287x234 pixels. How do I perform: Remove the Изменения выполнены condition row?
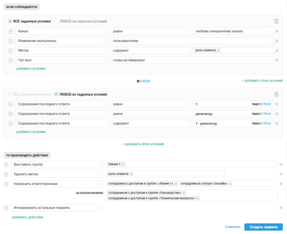point(277,41)
